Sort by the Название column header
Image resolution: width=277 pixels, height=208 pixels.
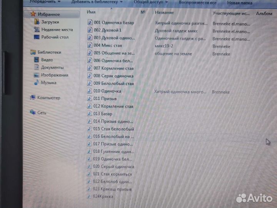click(x=164, y=13)
